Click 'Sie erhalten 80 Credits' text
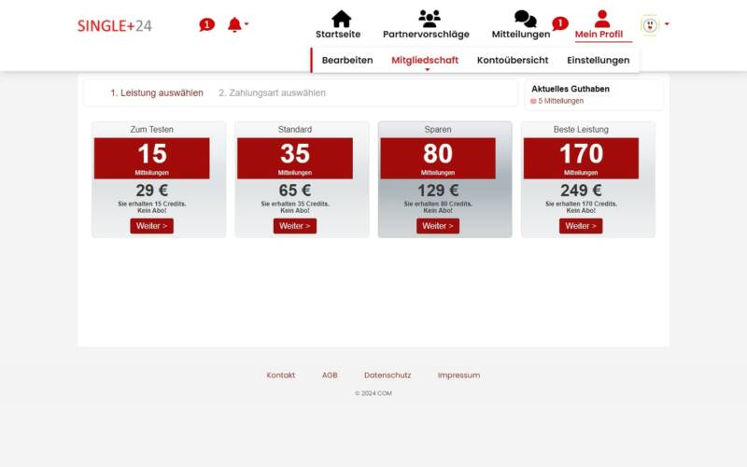This screenshot has height=467, width=747. tap(438, 204)
